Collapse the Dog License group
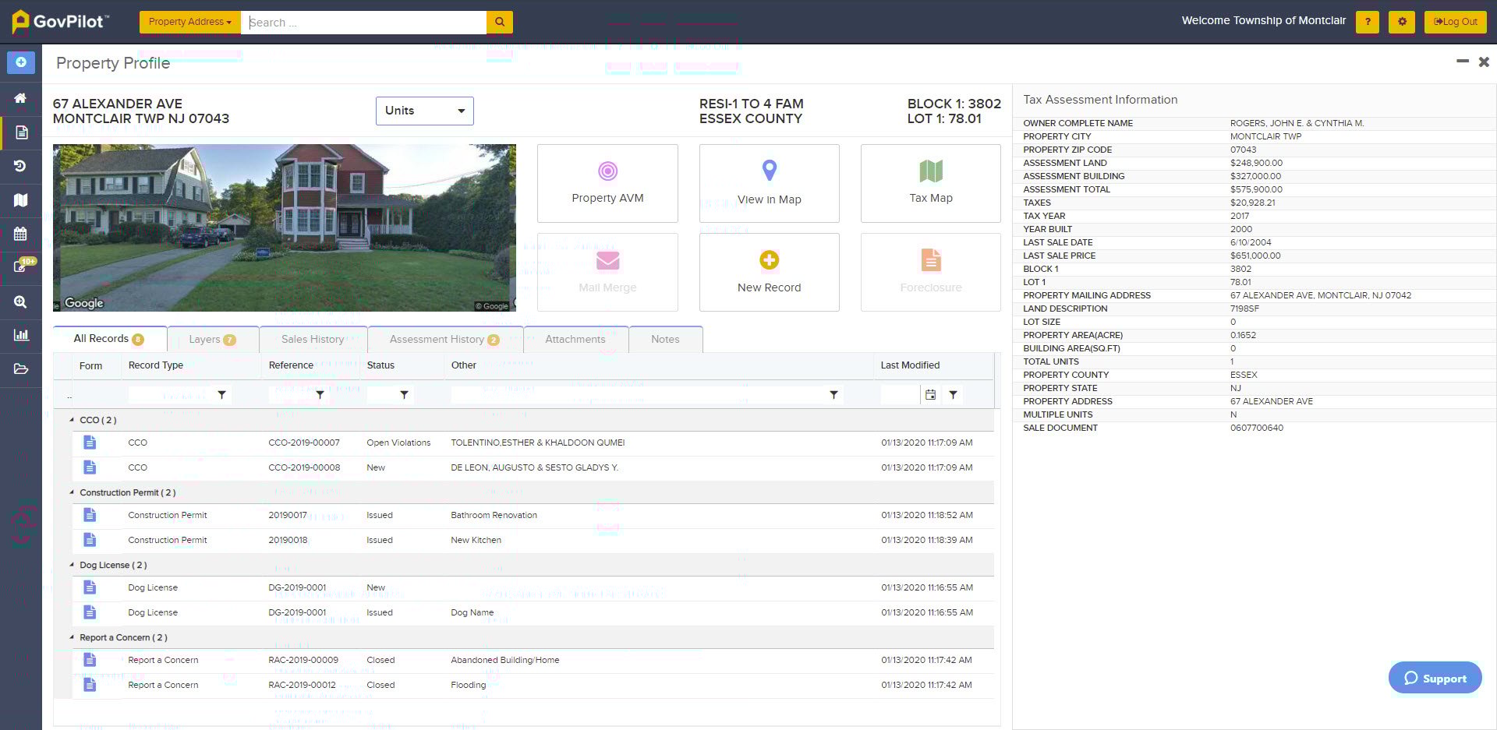 point(73,565)
